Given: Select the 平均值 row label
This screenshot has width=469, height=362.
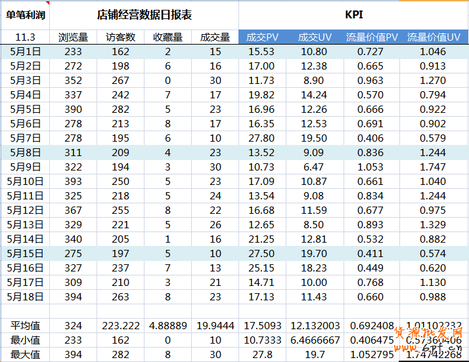Looking at the screenshot, I should [24, 325].
